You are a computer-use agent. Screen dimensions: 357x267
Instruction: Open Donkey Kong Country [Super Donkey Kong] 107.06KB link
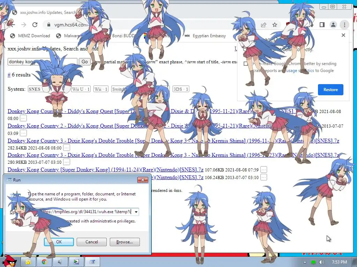105,170
